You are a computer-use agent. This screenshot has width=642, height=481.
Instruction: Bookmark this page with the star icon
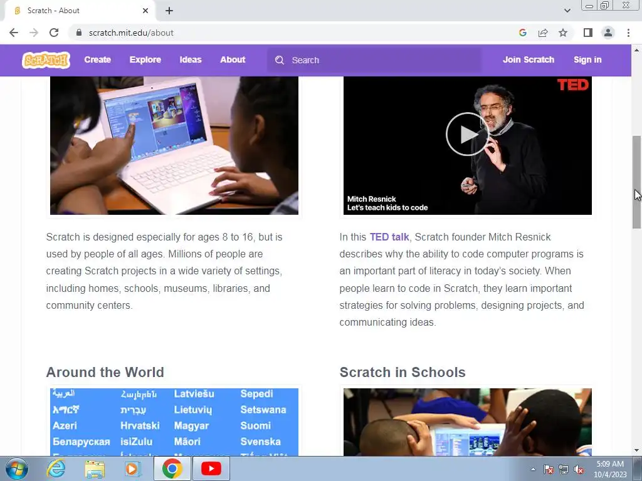pos(563,33)
